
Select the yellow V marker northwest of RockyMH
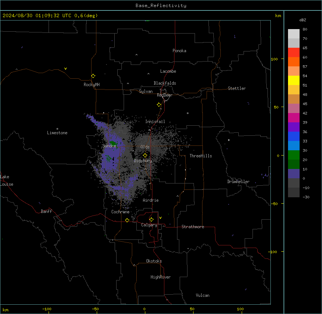pos(65,69)
